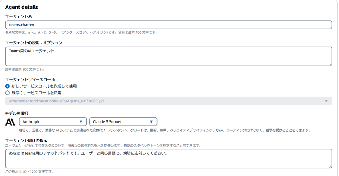Select 既存のサービスロールを使用 radio button

[x=7, y=93]
